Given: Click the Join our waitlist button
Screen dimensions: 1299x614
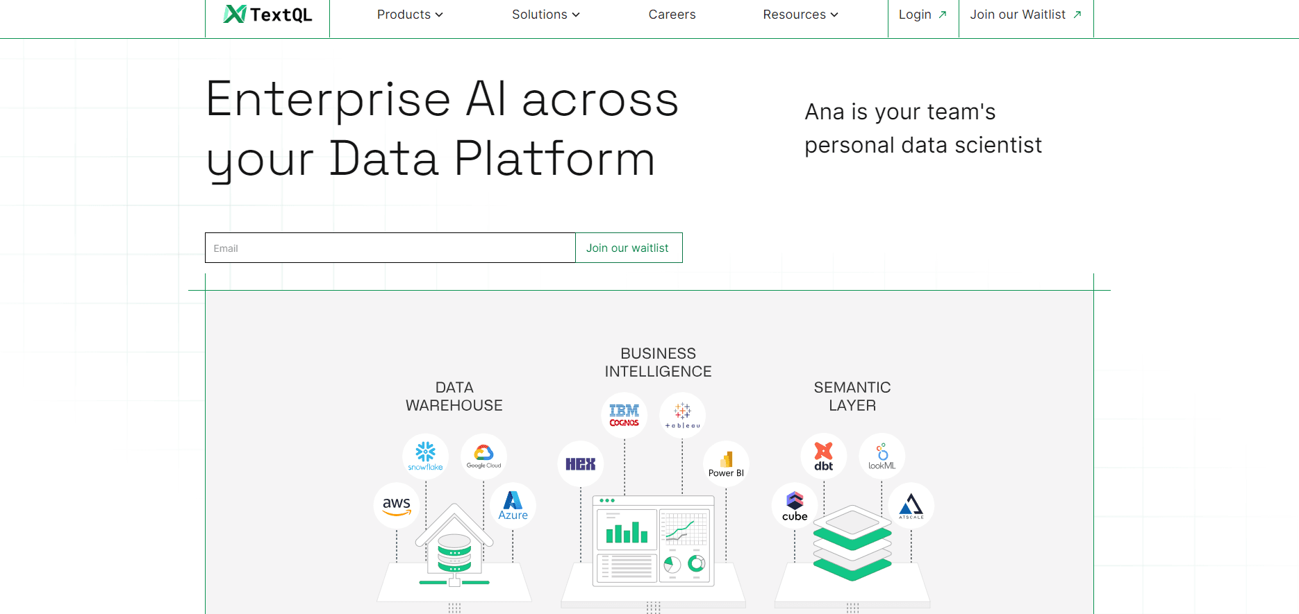Looking at the screenshot, I should 629,248.
